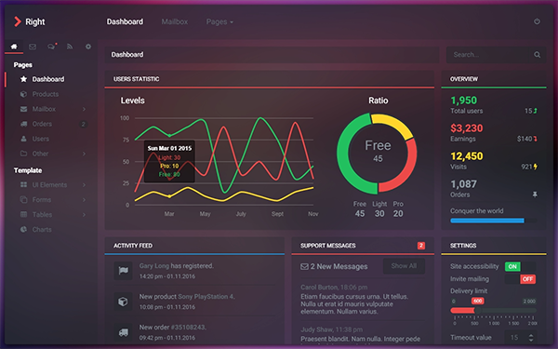
Task: Click the Delivery limit slider handle
Action: [x=478, y=310]
